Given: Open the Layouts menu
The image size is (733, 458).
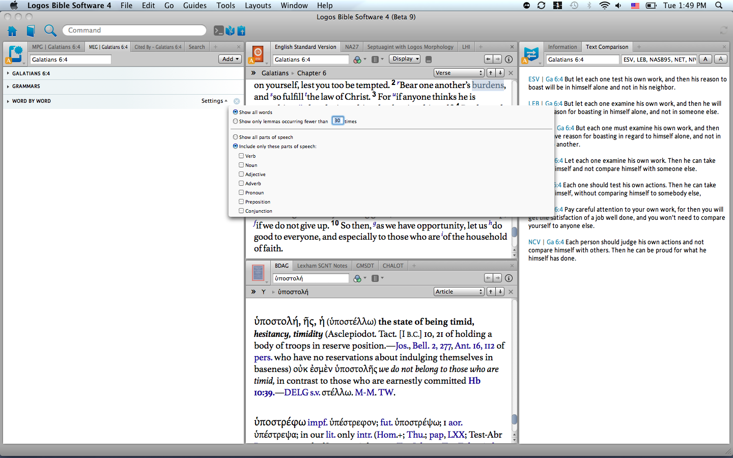Looking at the screenshot, I should point(258,6).
